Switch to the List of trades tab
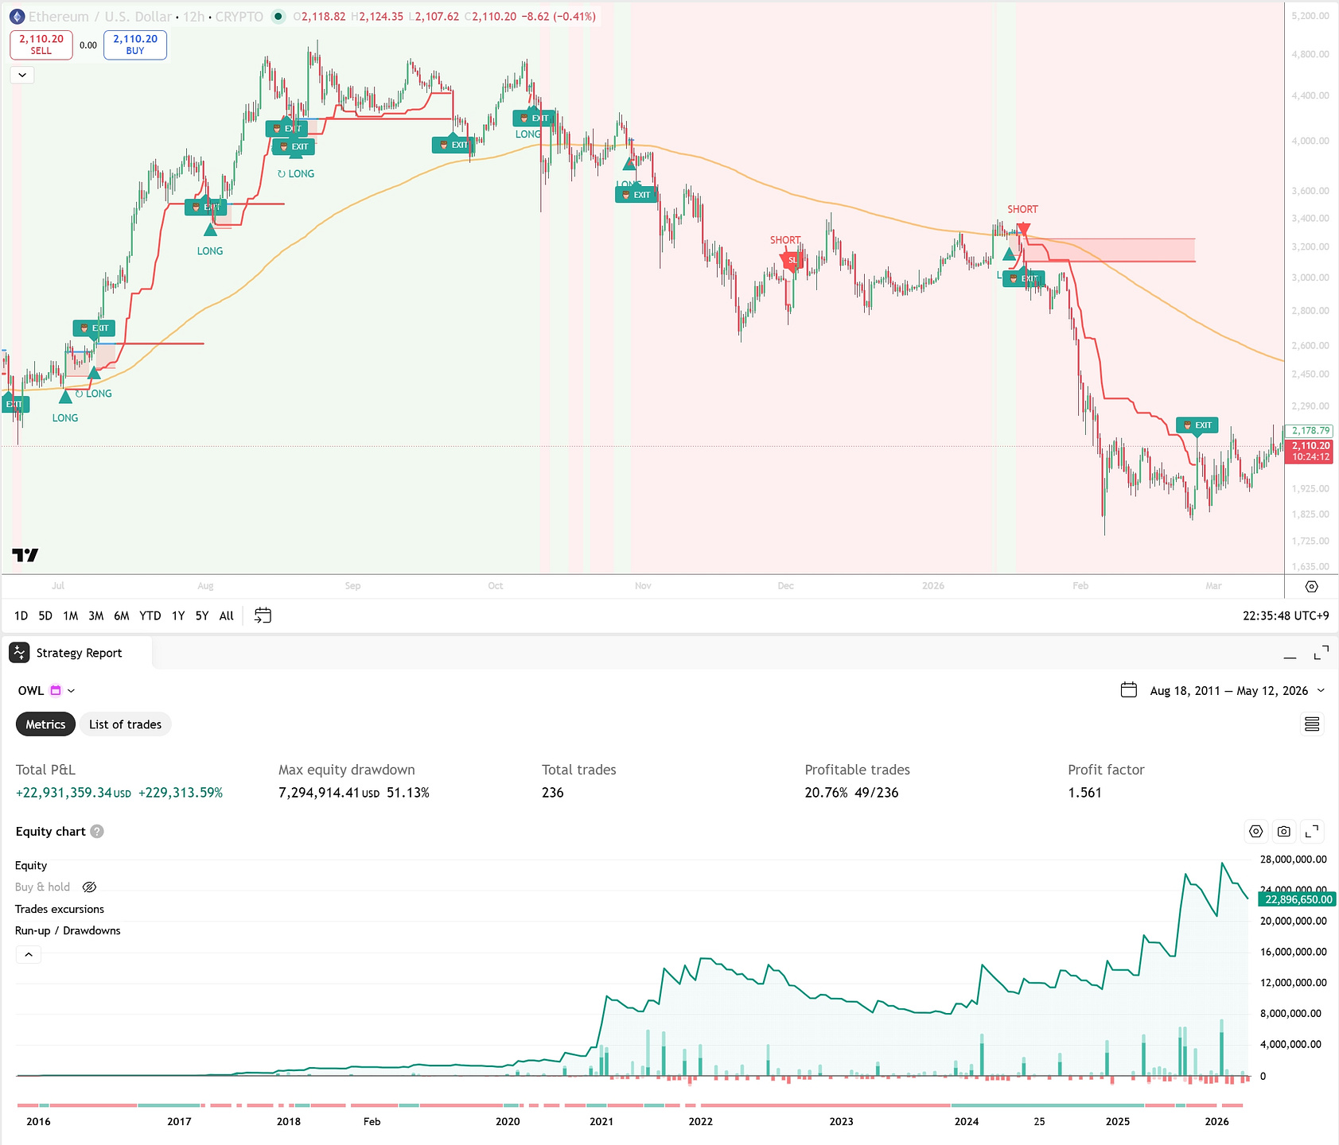The height and width of the screenshot is (1145, 1339). click(x=125, y=724)
